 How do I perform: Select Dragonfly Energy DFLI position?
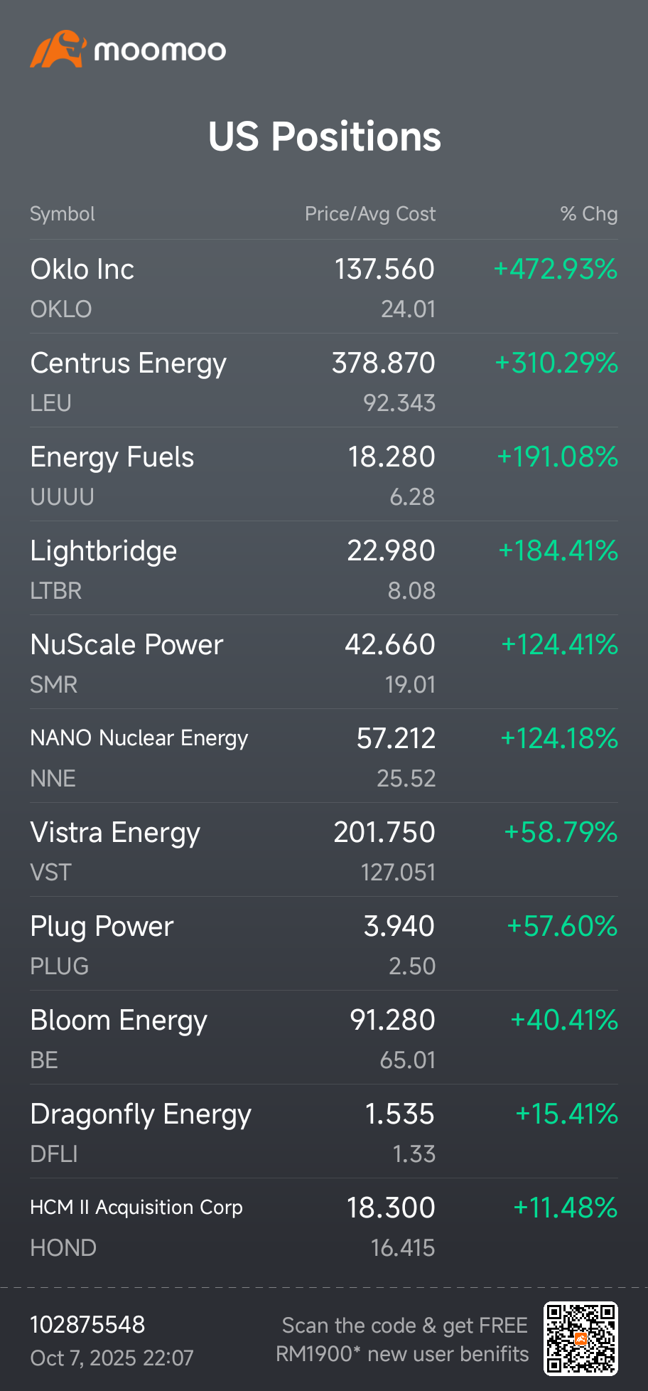point(323,1132)
